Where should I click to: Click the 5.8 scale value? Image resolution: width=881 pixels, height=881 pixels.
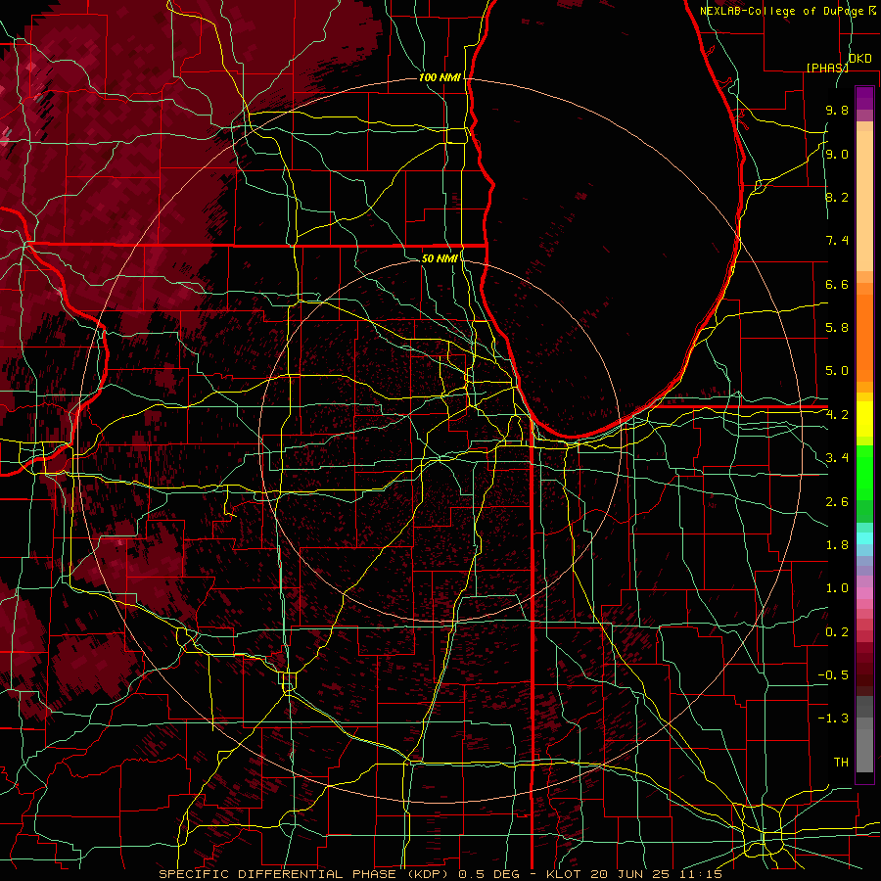[837, 328]
